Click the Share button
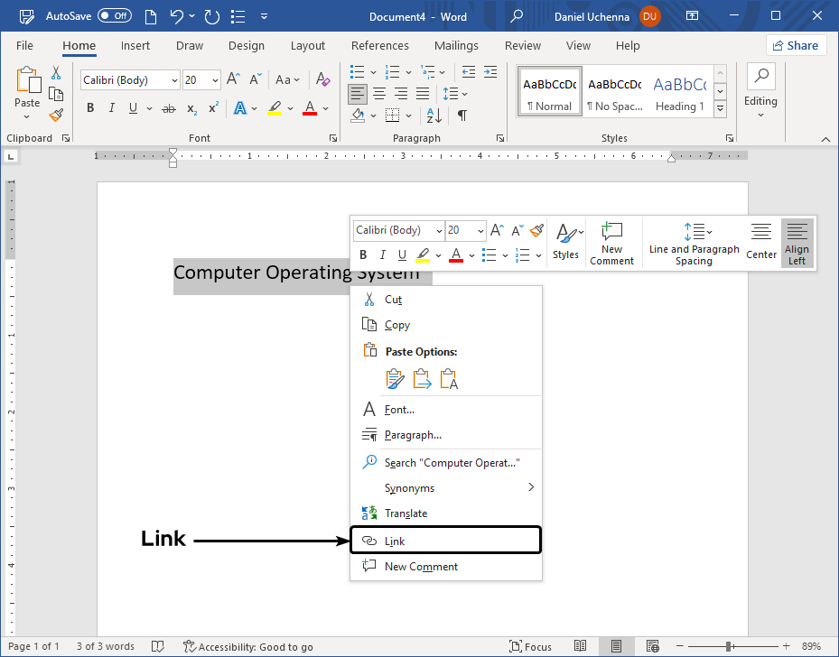The height and width of the screenshot is (657, 839). 796,44
